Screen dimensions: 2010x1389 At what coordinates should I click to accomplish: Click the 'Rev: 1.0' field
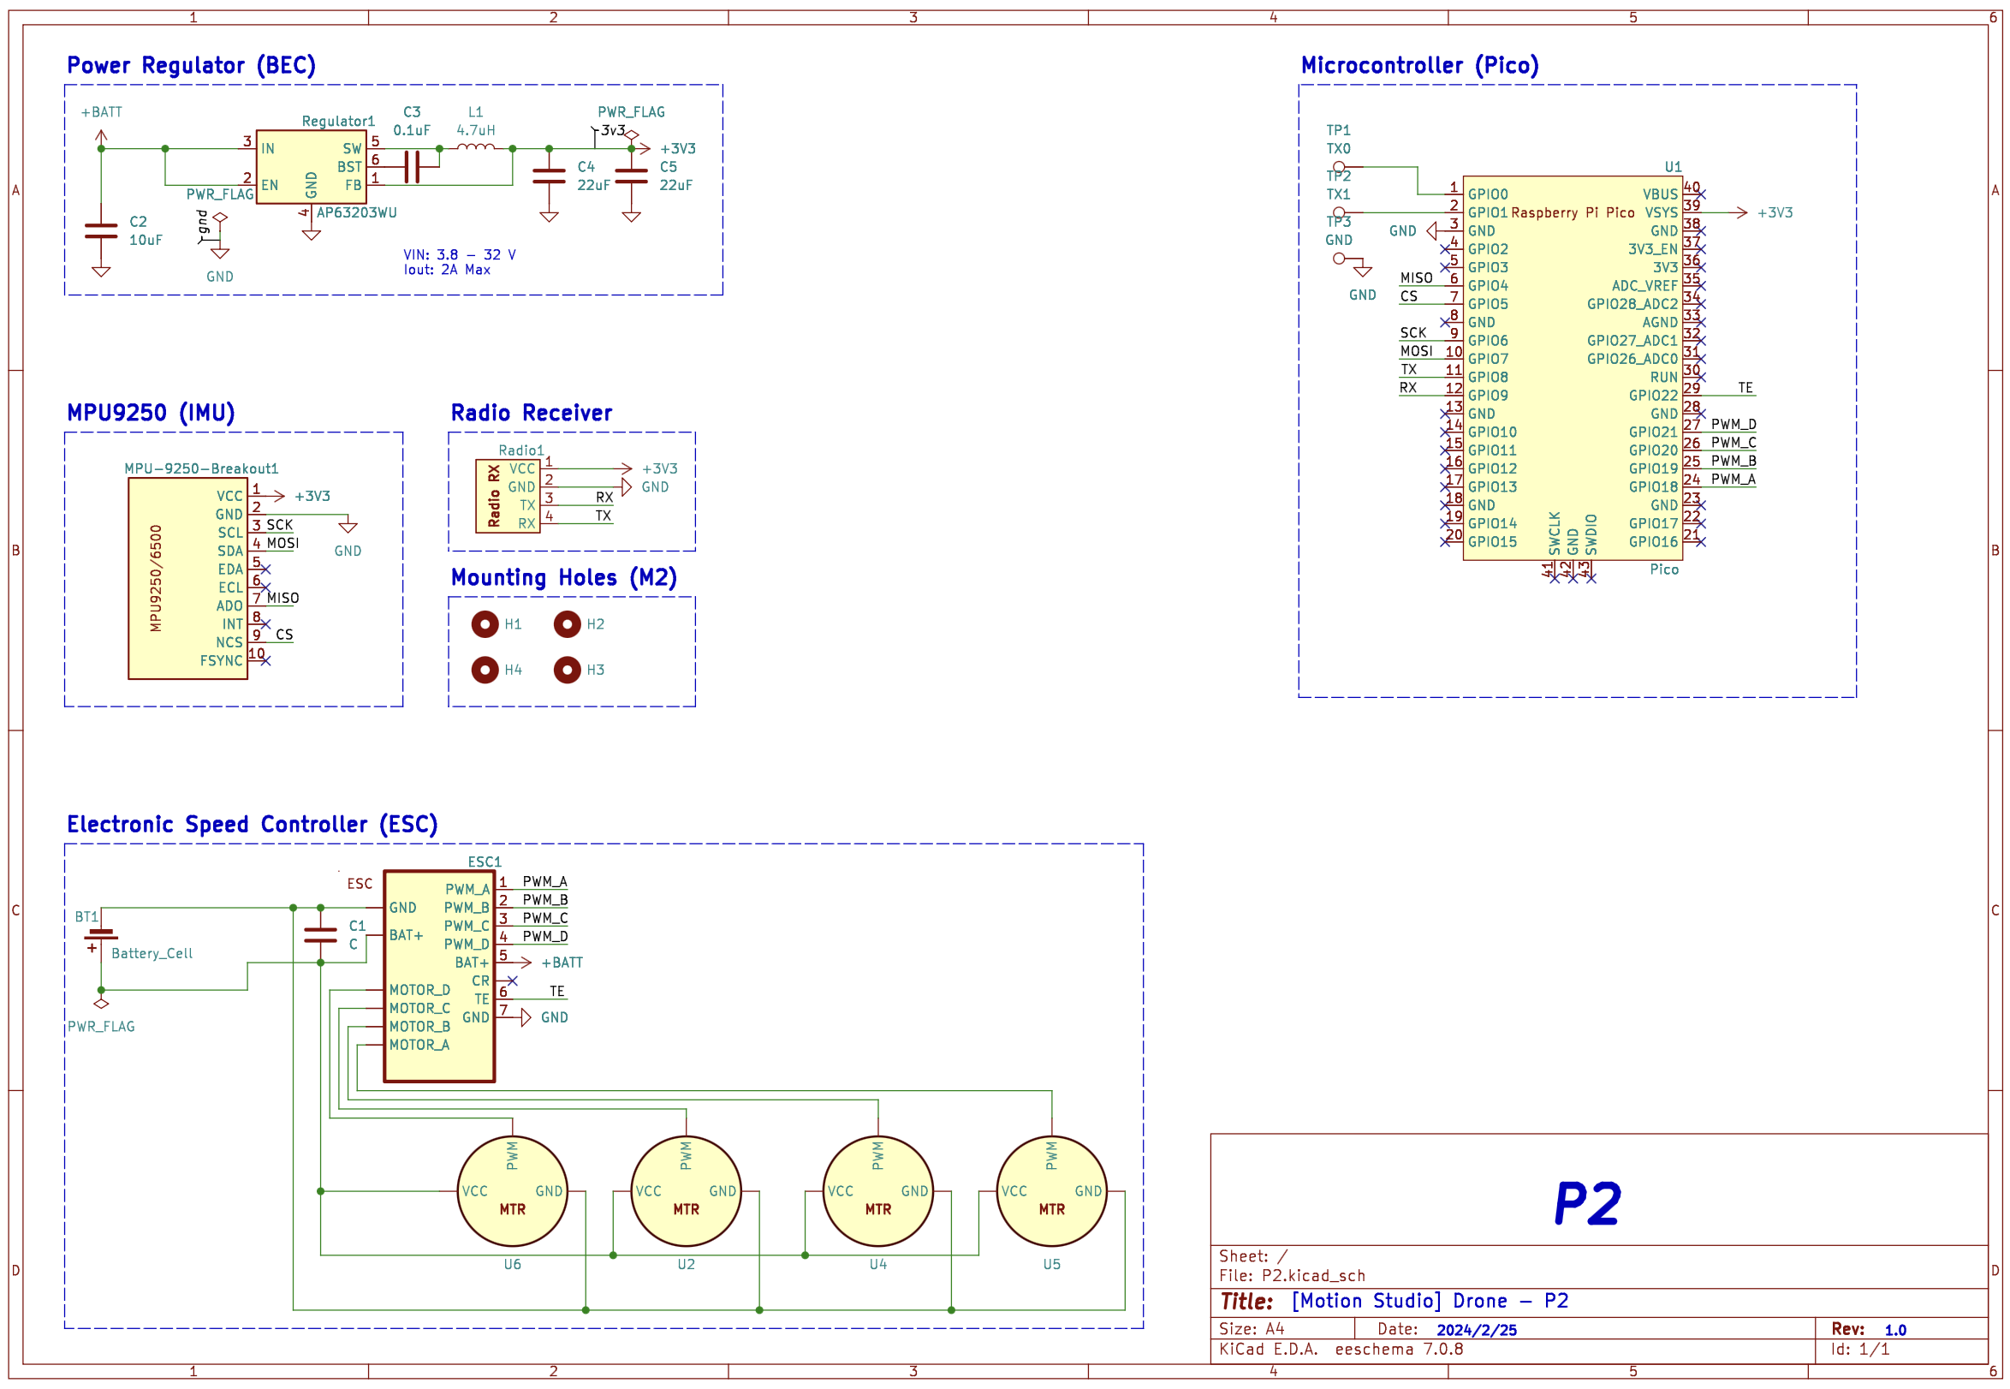click(x=1869, y=1329)
